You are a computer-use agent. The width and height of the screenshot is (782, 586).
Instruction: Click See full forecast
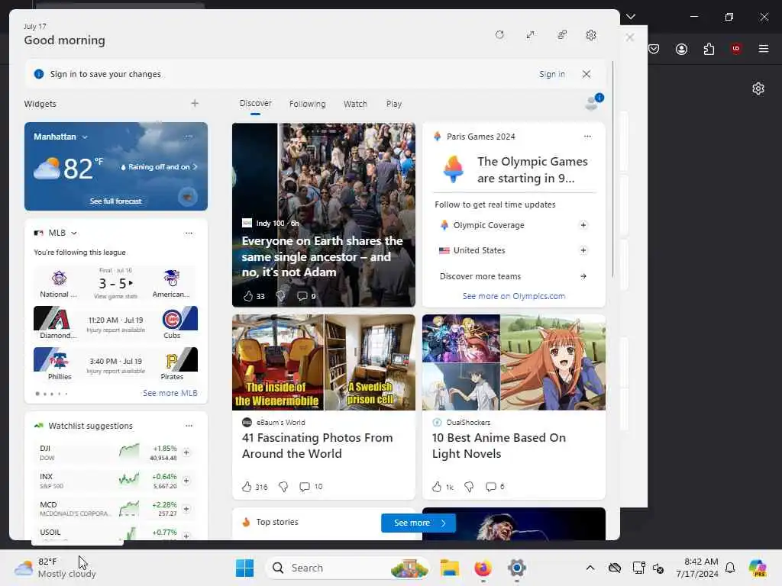116,201
